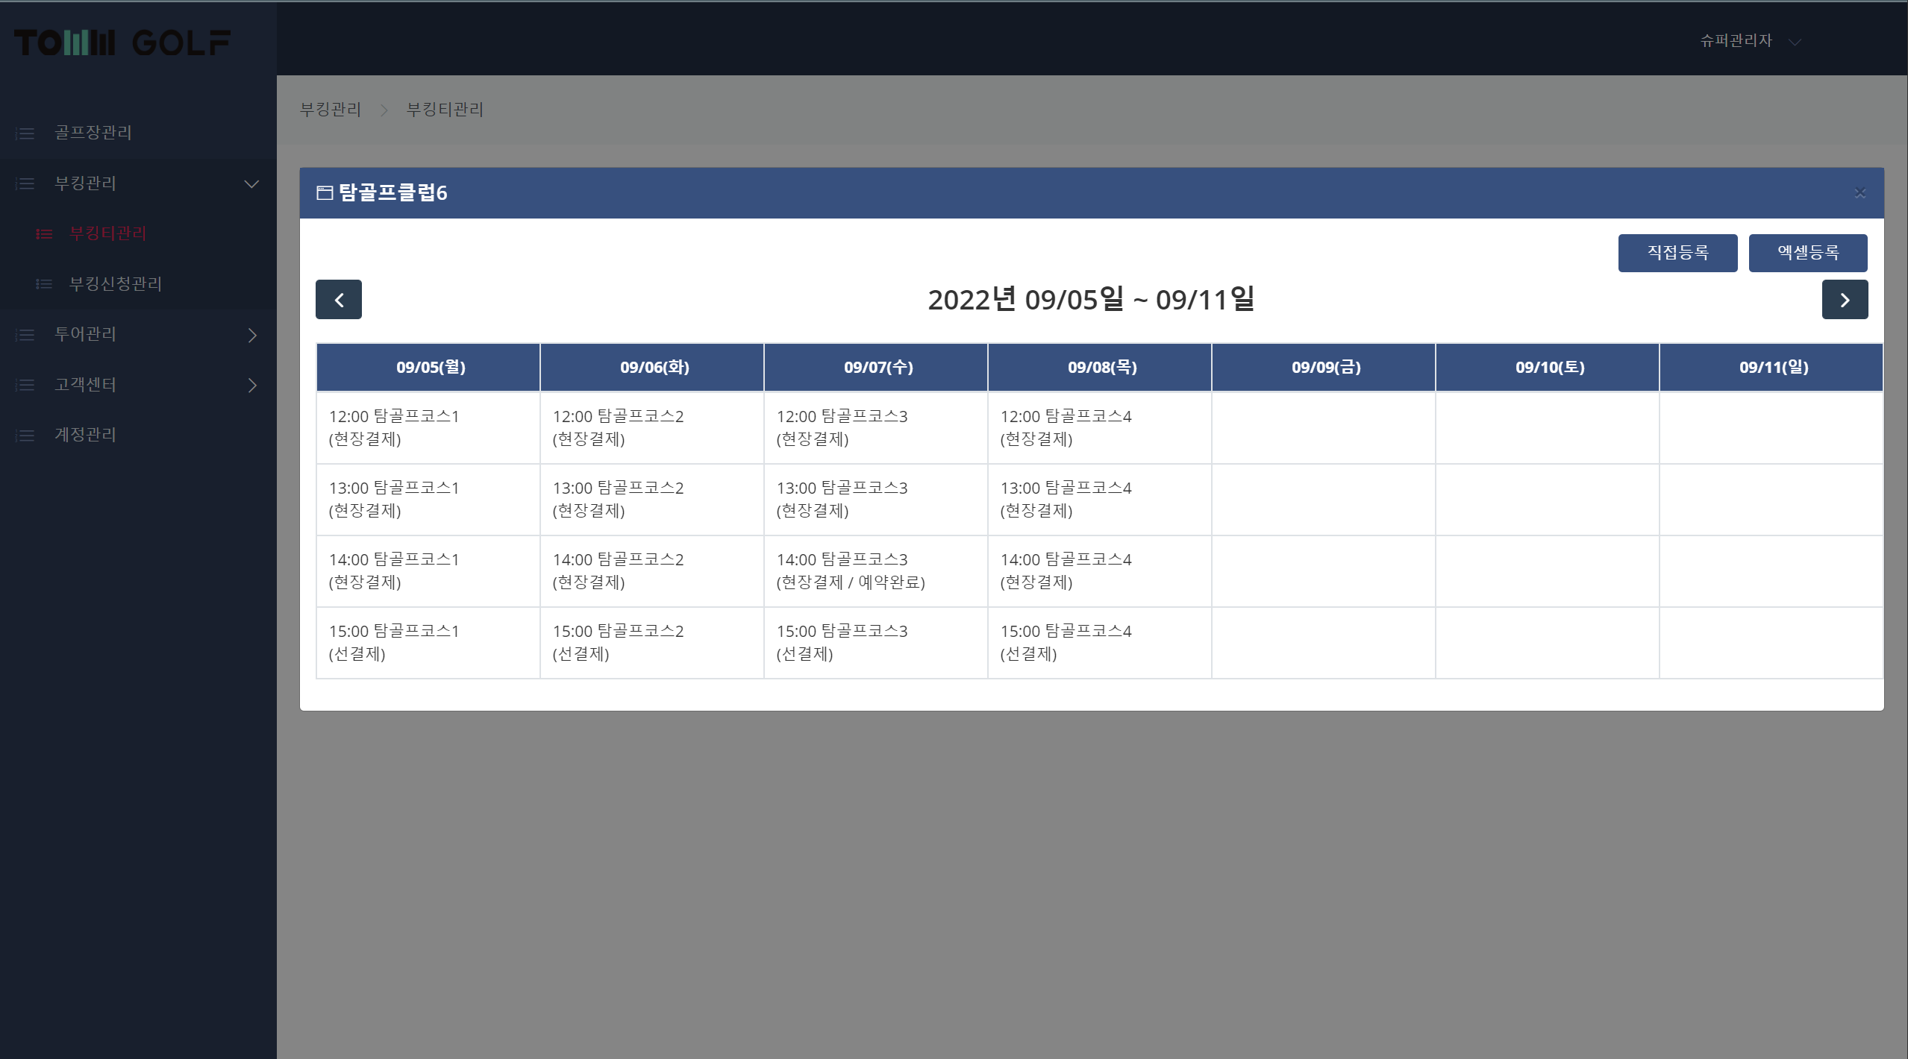1908x1059 pixels.
Task: Select 골프장관리 in the sidebar
Action: (93, 133)
